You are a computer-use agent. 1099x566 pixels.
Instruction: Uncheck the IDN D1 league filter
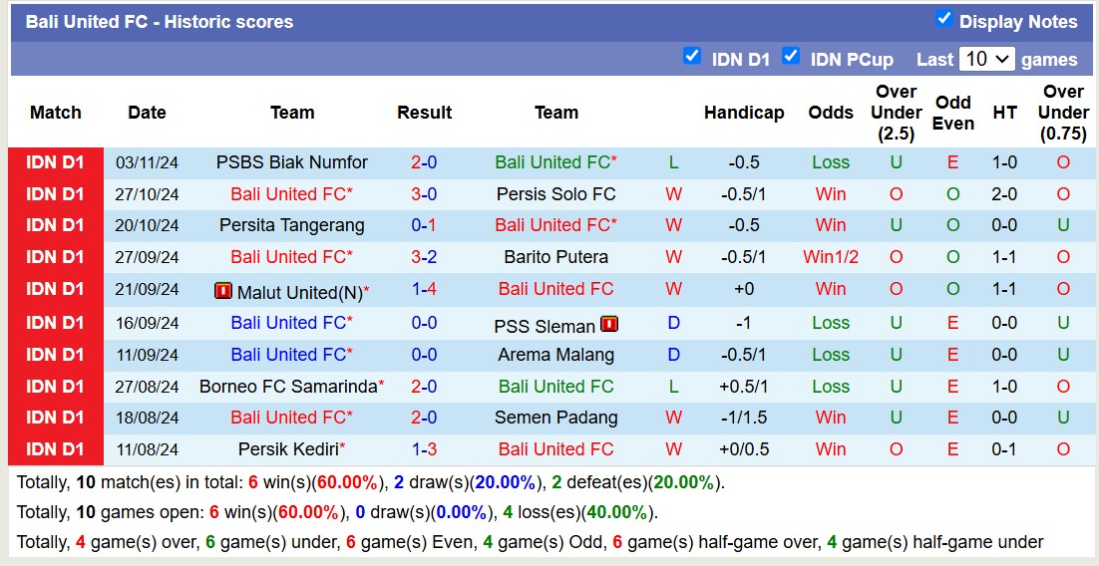click(692, 57)
